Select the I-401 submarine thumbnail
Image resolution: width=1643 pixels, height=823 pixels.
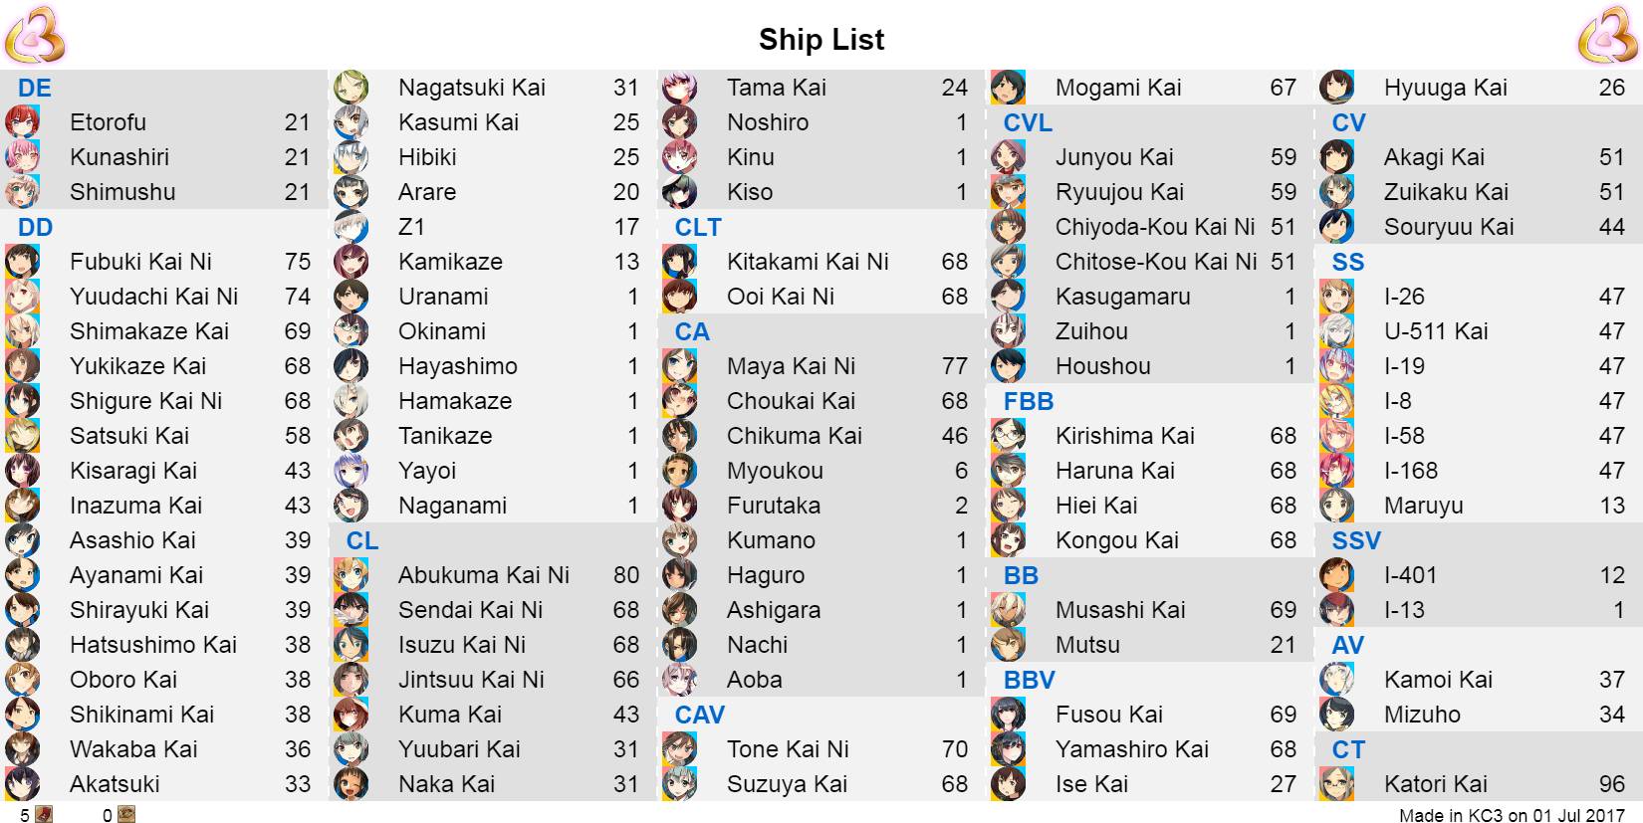[1336, 575]
